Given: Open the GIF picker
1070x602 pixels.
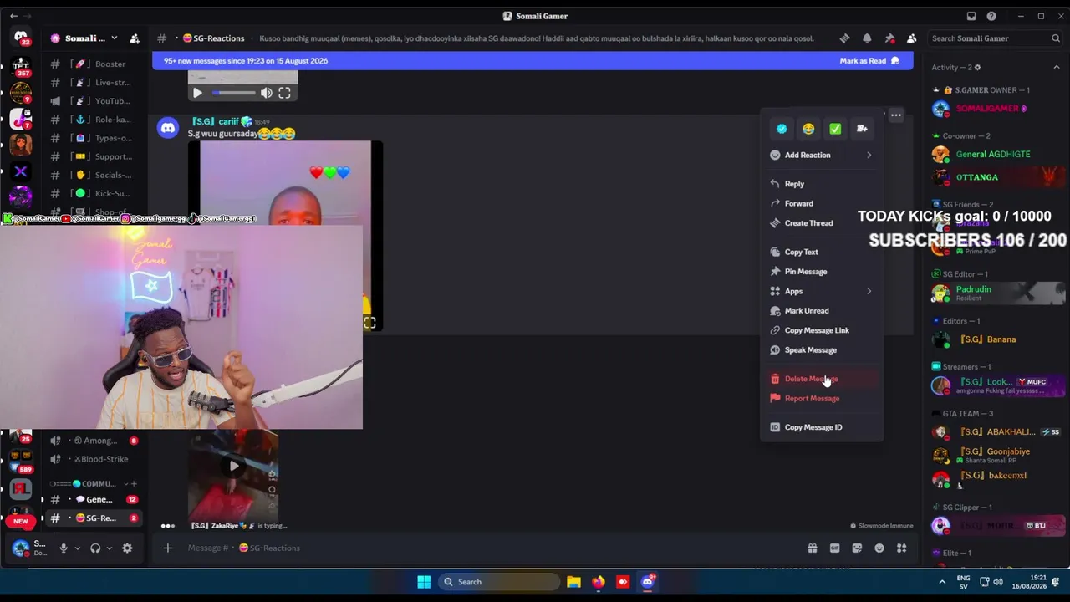Looking at the screenshot, I should (x=834, y=548).
